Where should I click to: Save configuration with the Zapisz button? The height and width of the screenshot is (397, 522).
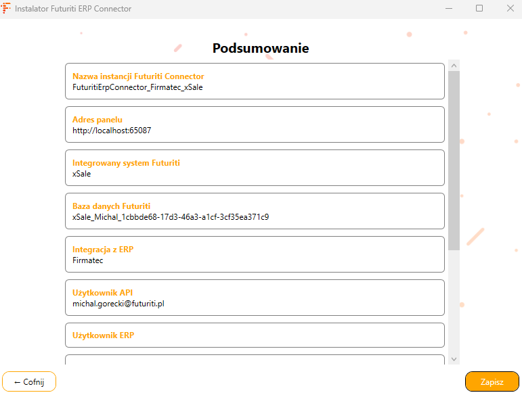[492, 381]
